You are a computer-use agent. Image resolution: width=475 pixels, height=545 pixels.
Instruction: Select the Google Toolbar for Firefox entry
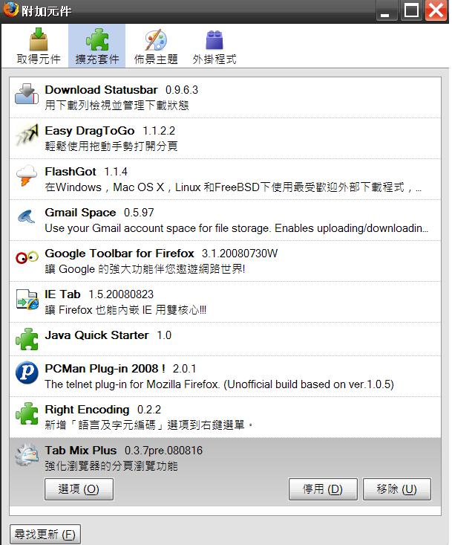[x=225, y=261]
